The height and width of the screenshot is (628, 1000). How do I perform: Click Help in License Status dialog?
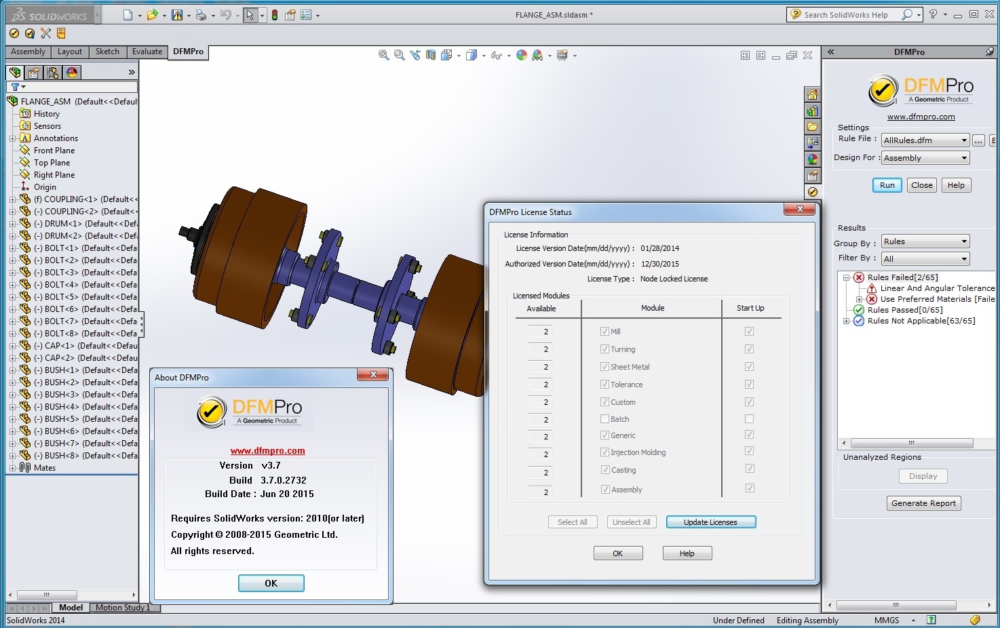(x=687, y=553)
